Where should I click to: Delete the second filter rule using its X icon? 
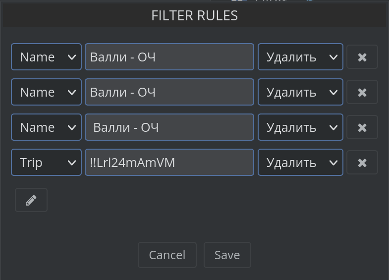pos(362,92)
